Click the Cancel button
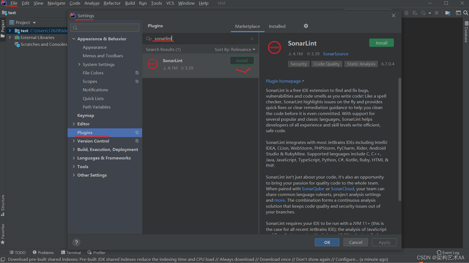The width and height of the screenshot is (469, 263). coord(355,242)
